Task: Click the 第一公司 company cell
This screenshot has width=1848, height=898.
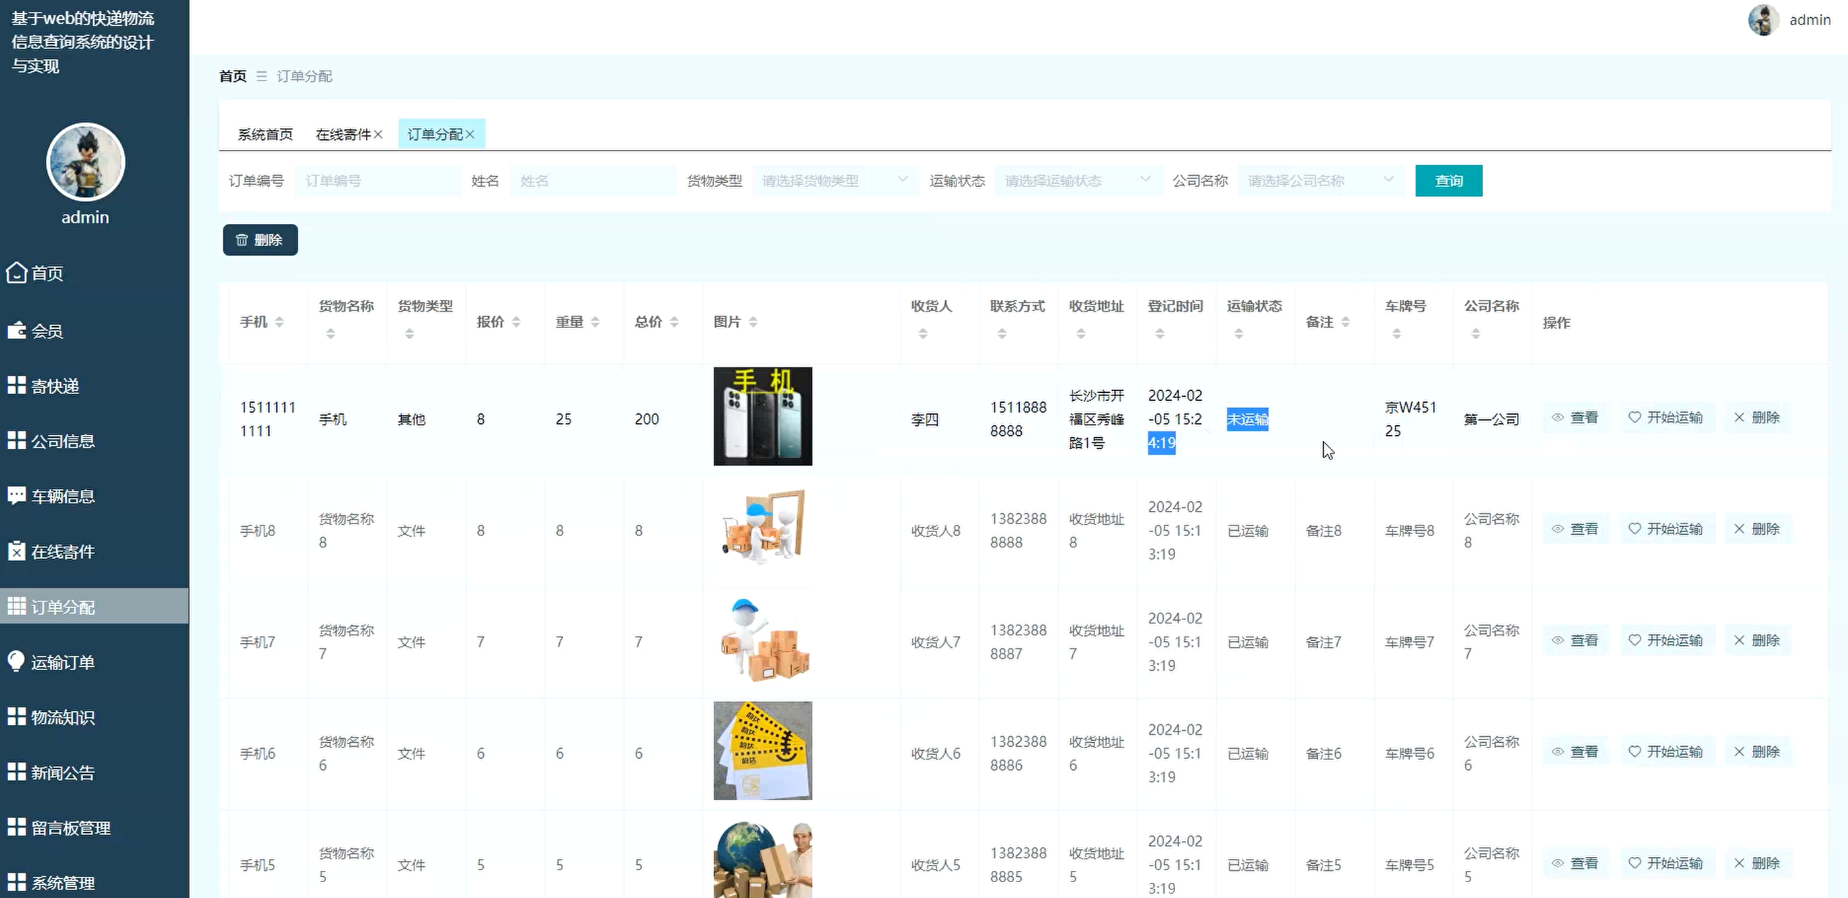Action: pos(1492,419)
